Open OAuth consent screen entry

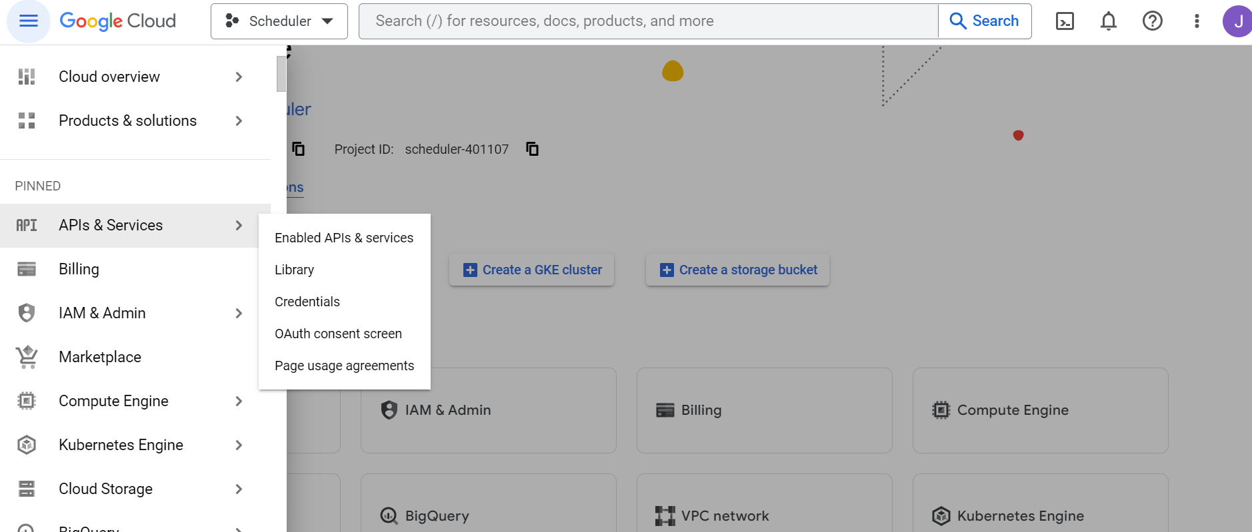(338, 334)
